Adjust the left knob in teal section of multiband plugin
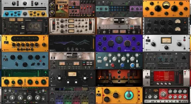 coord(101,9)
